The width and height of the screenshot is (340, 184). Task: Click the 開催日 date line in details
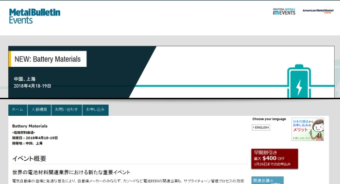(35, 138)
